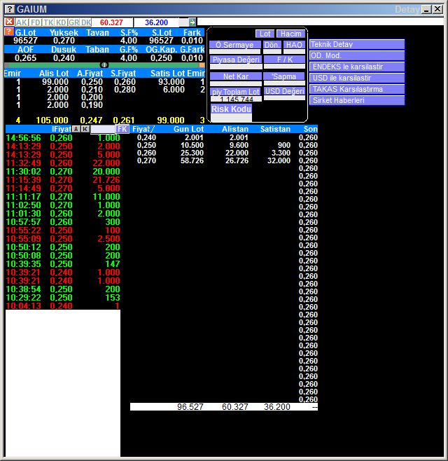Image resolution: width=448 pixels, height=461 pixels.
Task: Click the Hacim button
Action: [290, 34]
